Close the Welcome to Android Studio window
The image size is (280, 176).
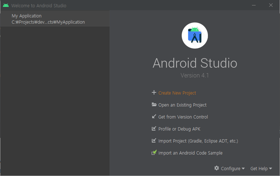271,5
